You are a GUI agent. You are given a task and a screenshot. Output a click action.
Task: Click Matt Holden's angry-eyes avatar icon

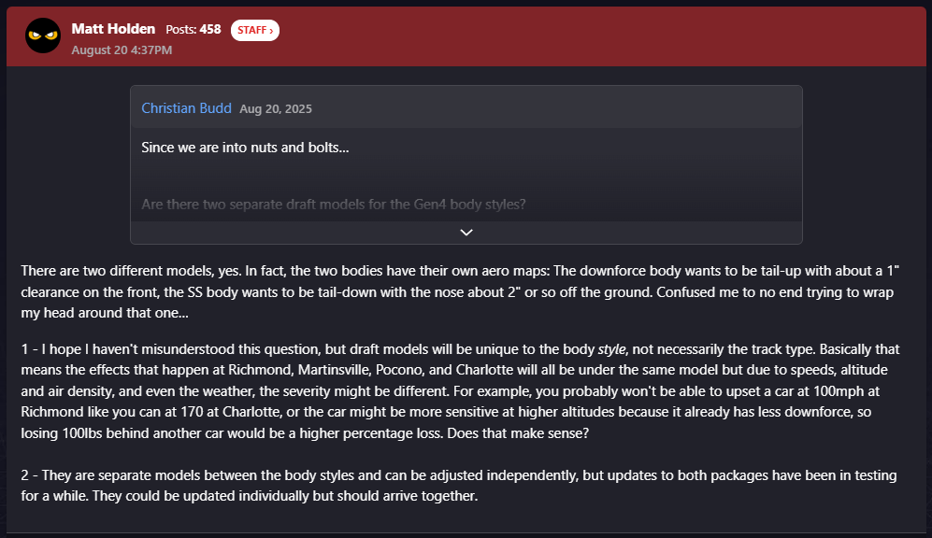point(43,35)
